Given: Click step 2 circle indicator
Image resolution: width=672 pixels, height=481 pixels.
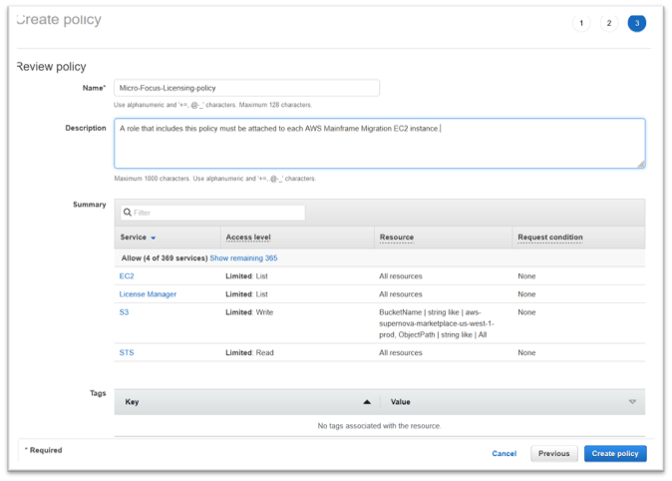Looking at the screenshot, I should coord(609,23).
